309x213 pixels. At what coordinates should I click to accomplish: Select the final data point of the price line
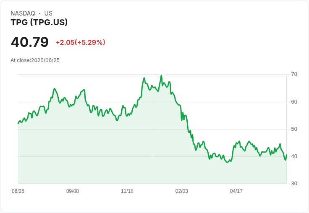286,155
